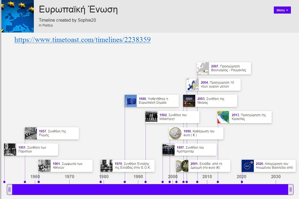The height and width of the screenshot is (199, 299).
Task: Click the 1992 timeline marker dot
Action: click(146, 182)
